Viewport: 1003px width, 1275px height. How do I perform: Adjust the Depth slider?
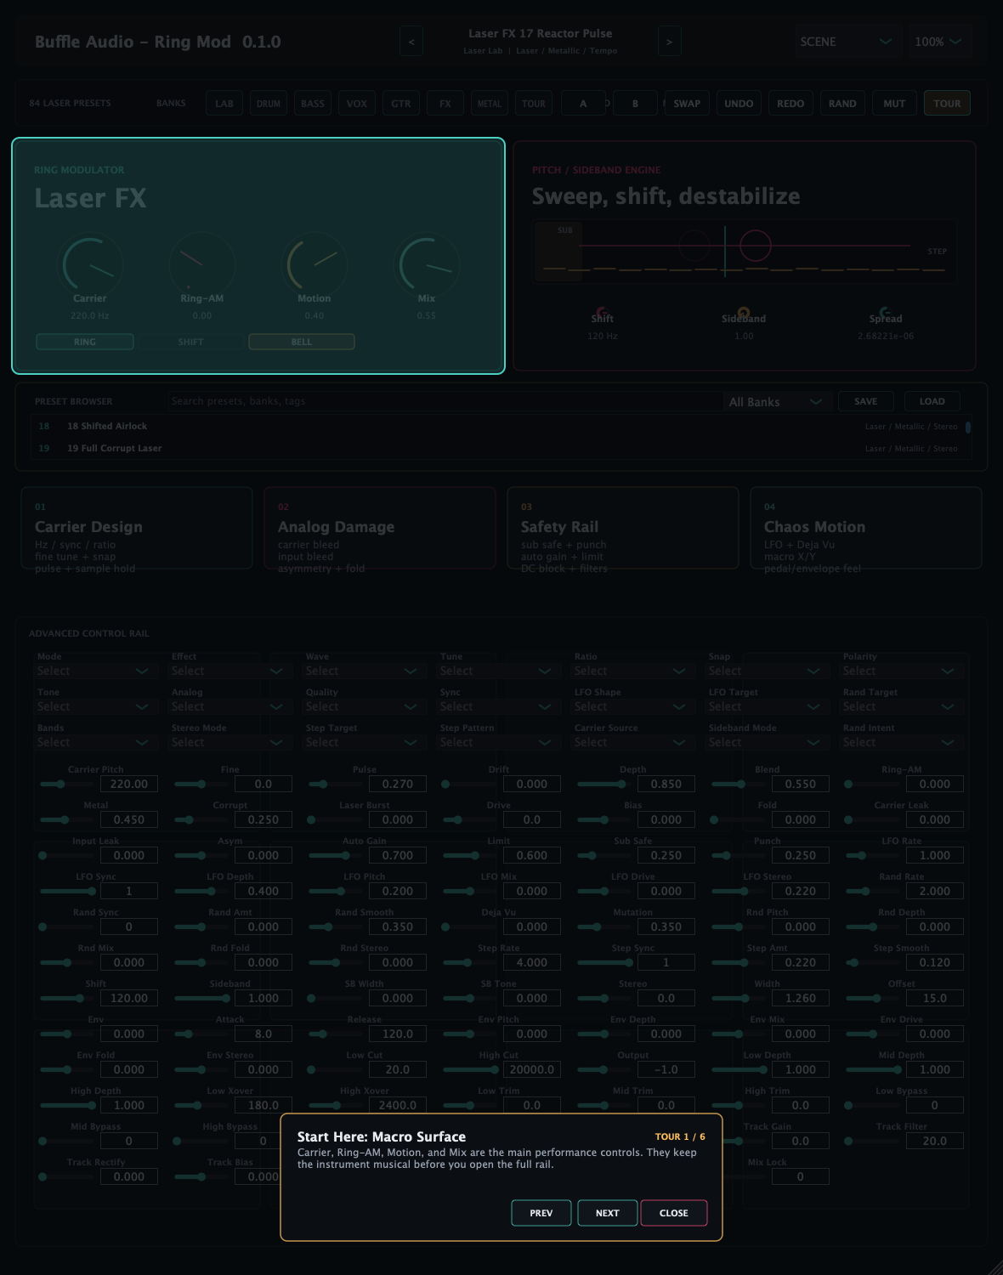tap(604, 784)
